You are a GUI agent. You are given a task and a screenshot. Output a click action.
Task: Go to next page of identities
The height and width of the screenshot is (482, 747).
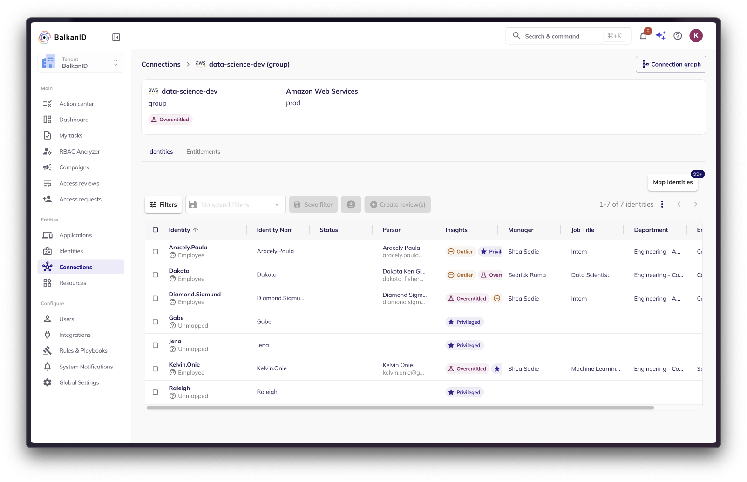click(x=695, y=204)
